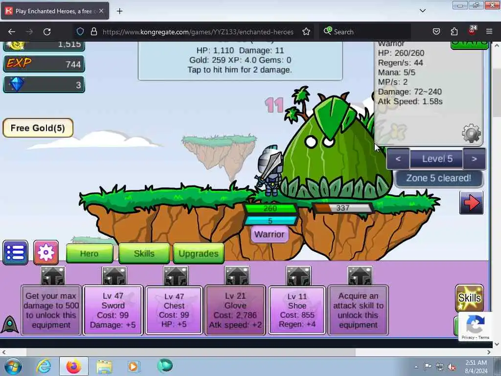Click the Zone 5 cleared! banner
This screenshot has height=376, width=501.
[x=439, y=178]
